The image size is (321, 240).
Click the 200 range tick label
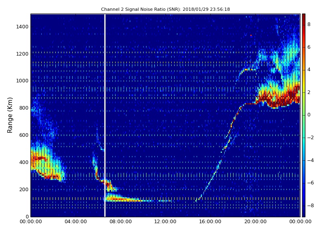tap(24, 189)
